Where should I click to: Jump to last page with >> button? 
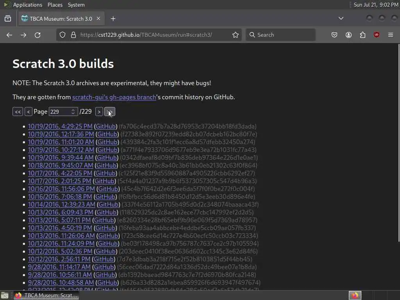click(x=110, y=112)
